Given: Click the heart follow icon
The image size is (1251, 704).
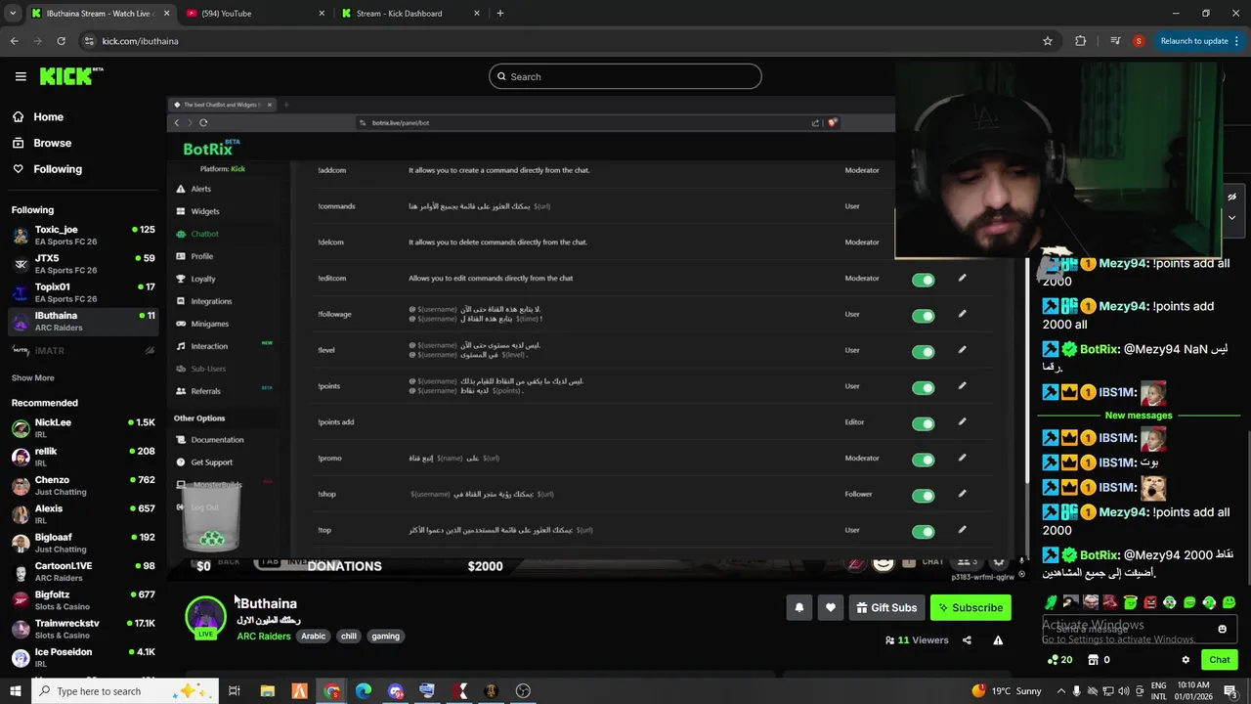Looking at the screenshot, I should pos(830,607).
